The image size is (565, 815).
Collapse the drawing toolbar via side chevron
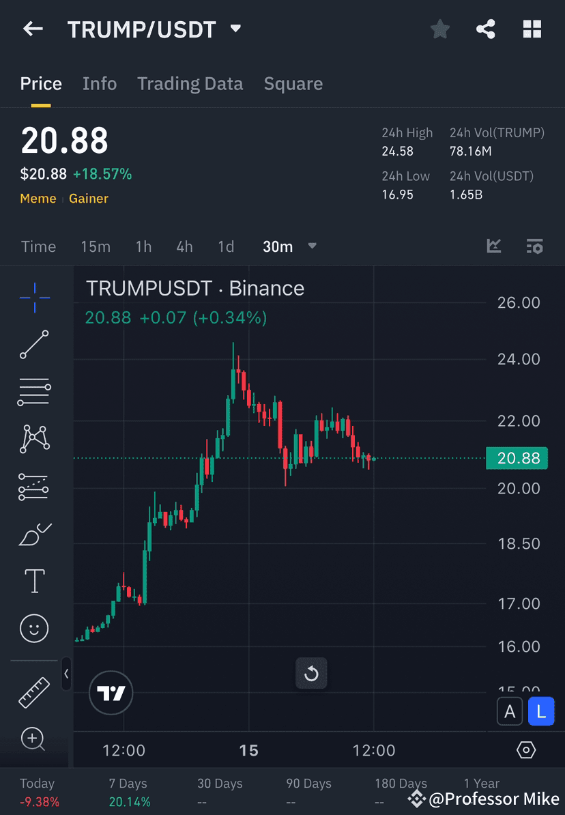point(67,674)
